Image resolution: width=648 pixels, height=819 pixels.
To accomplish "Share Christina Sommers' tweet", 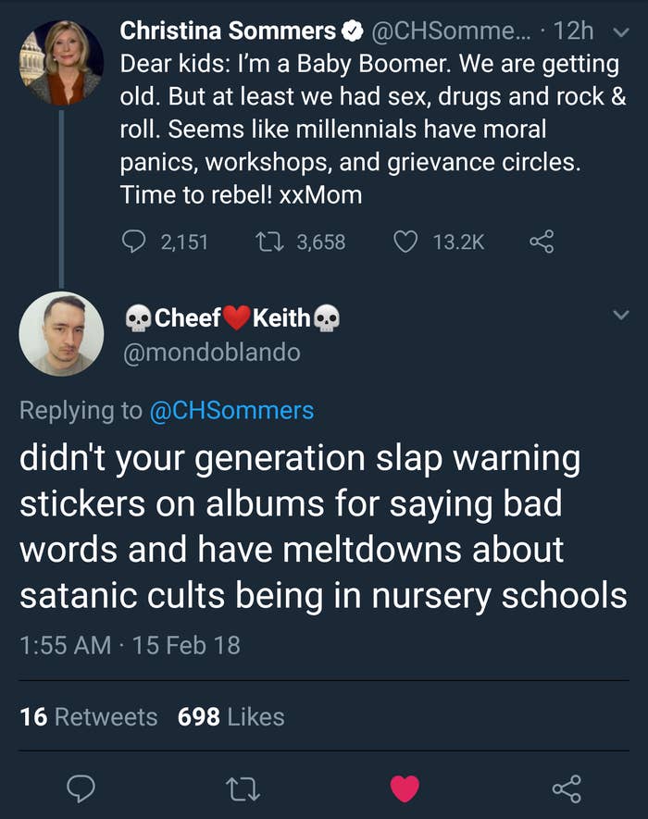I will pyautogui.click(x=542, y=242).
